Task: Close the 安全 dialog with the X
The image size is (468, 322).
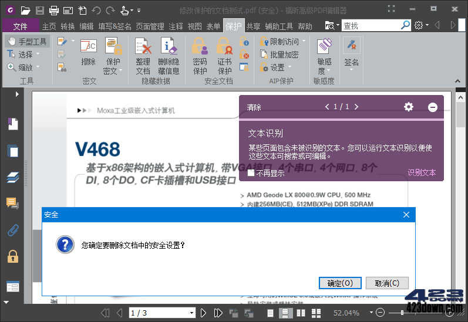Action: (406, 215)
